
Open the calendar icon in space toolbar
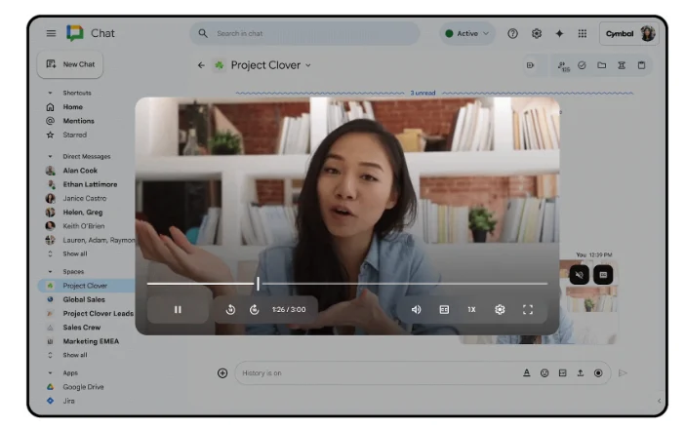coord(641,65)
